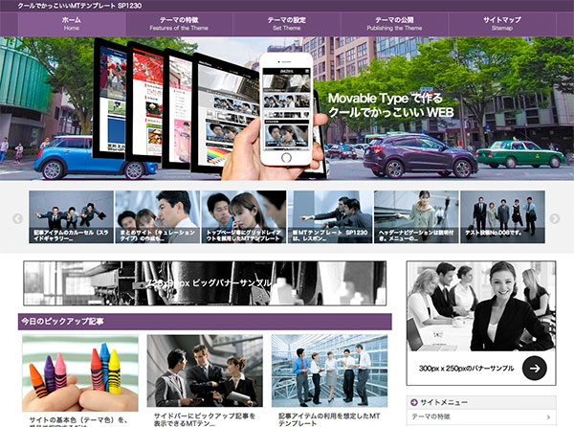
Task: Open the ホーム Home menu item
Action: pyautogui.click(x=72, y=24)
